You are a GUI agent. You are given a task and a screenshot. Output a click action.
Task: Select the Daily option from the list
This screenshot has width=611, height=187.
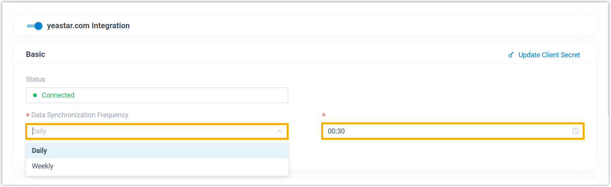(x=40, y=151)
